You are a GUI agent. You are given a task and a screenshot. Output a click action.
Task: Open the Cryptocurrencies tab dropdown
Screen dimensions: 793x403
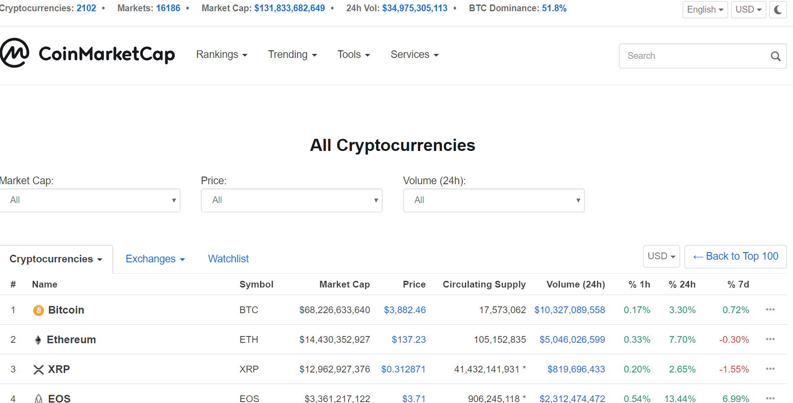point(56,259)
